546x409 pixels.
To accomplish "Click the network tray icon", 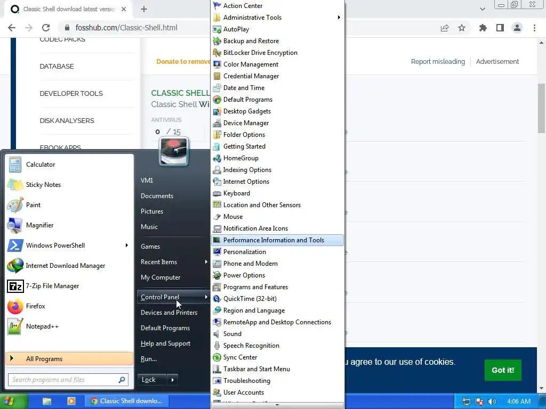I will coord(467,402).
